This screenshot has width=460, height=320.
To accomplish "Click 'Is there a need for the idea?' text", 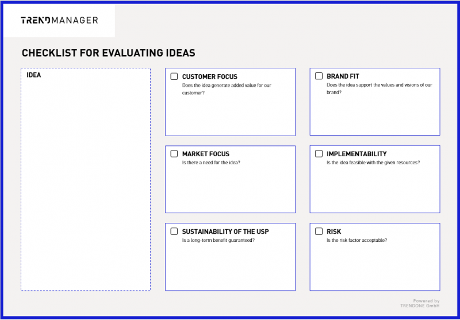I will coord(211,163).
